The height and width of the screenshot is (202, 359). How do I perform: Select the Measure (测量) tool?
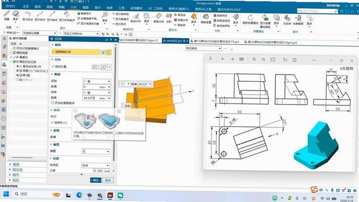coord(7,15)
